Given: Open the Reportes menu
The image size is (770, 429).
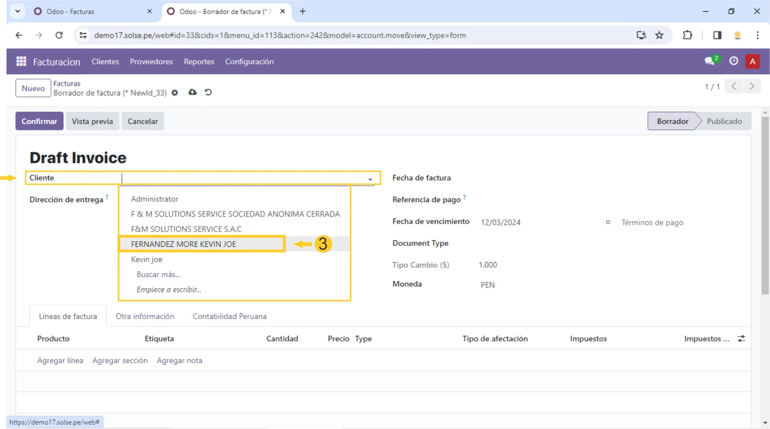Looking at the screenshot, I should coord(199,61).
